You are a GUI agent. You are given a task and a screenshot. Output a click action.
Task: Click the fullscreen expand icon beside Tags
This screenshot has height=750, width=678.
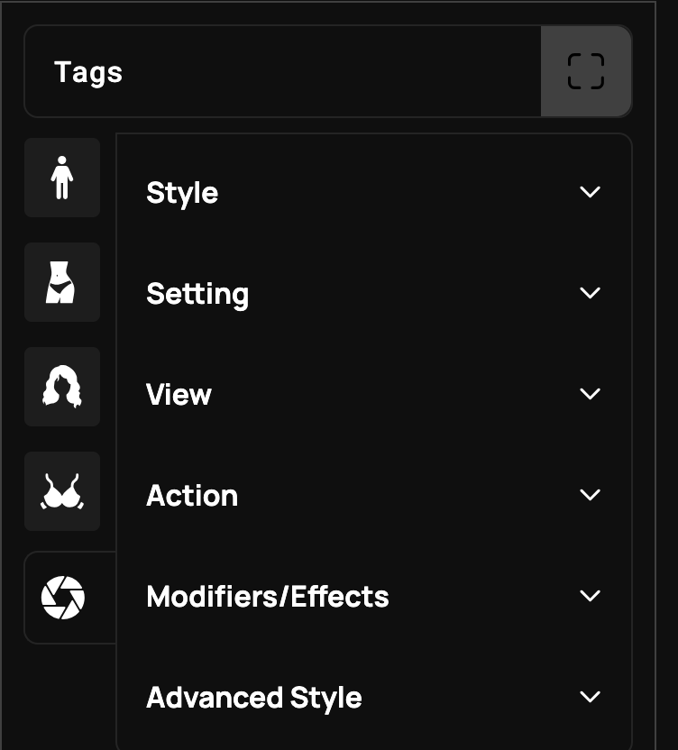[586, 71]
